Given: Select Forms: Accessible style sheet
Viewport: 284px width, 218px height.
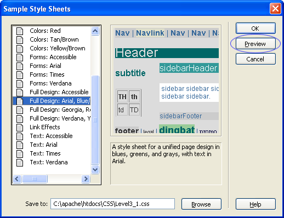Looking at the screenshot, I should [53, 57].
